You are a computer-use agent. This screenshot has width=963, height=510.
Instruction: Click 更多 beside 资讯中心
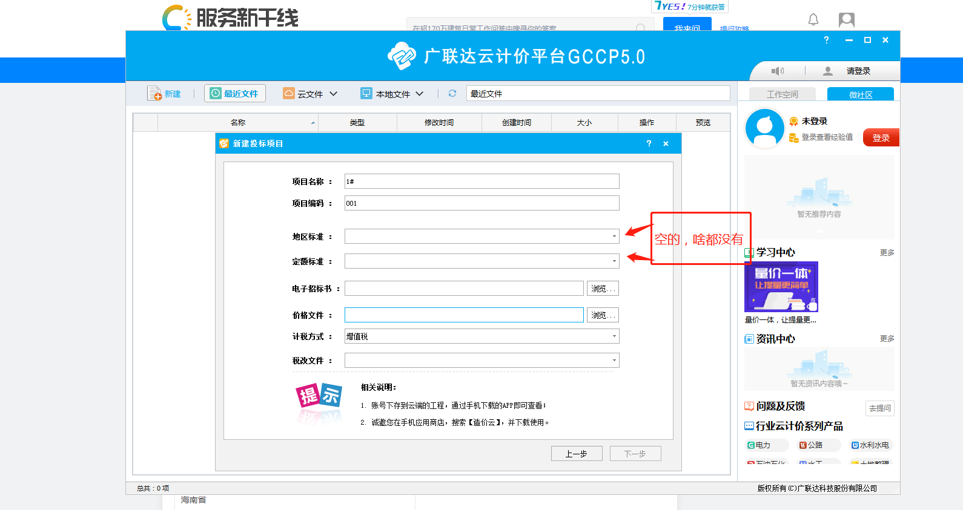pos(887,339)
